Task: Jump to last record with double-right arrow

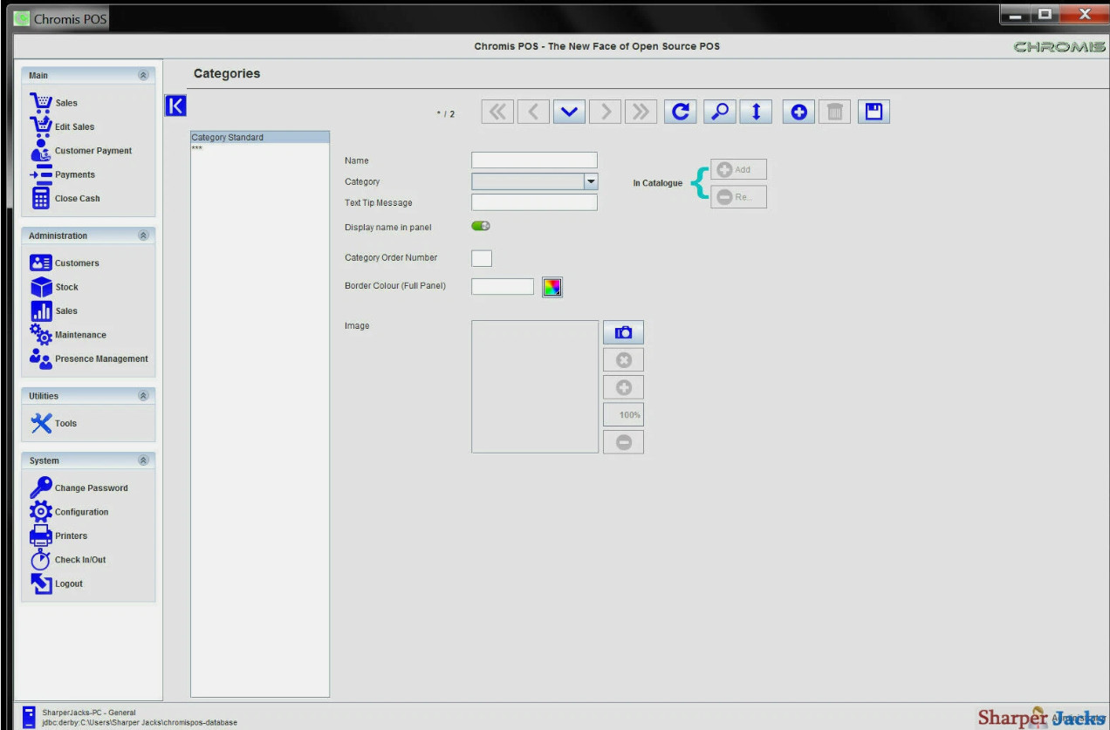Action: [x=641, y=112]
